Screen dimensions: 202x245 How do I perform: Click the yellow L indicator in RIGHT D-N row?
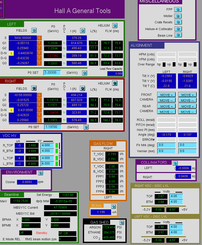(11, 110)
